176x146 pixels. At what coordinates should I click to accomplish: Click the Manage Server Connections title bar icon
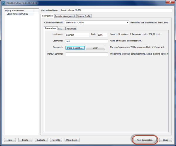(x=4, y=3)
